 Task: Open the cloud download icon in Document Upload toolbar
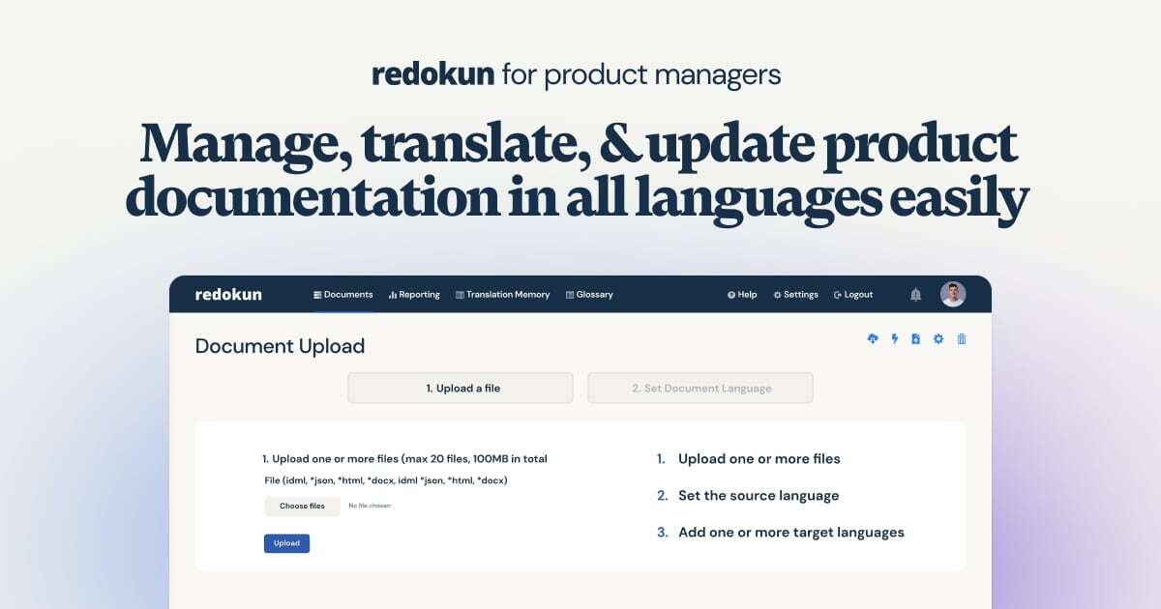872,339
